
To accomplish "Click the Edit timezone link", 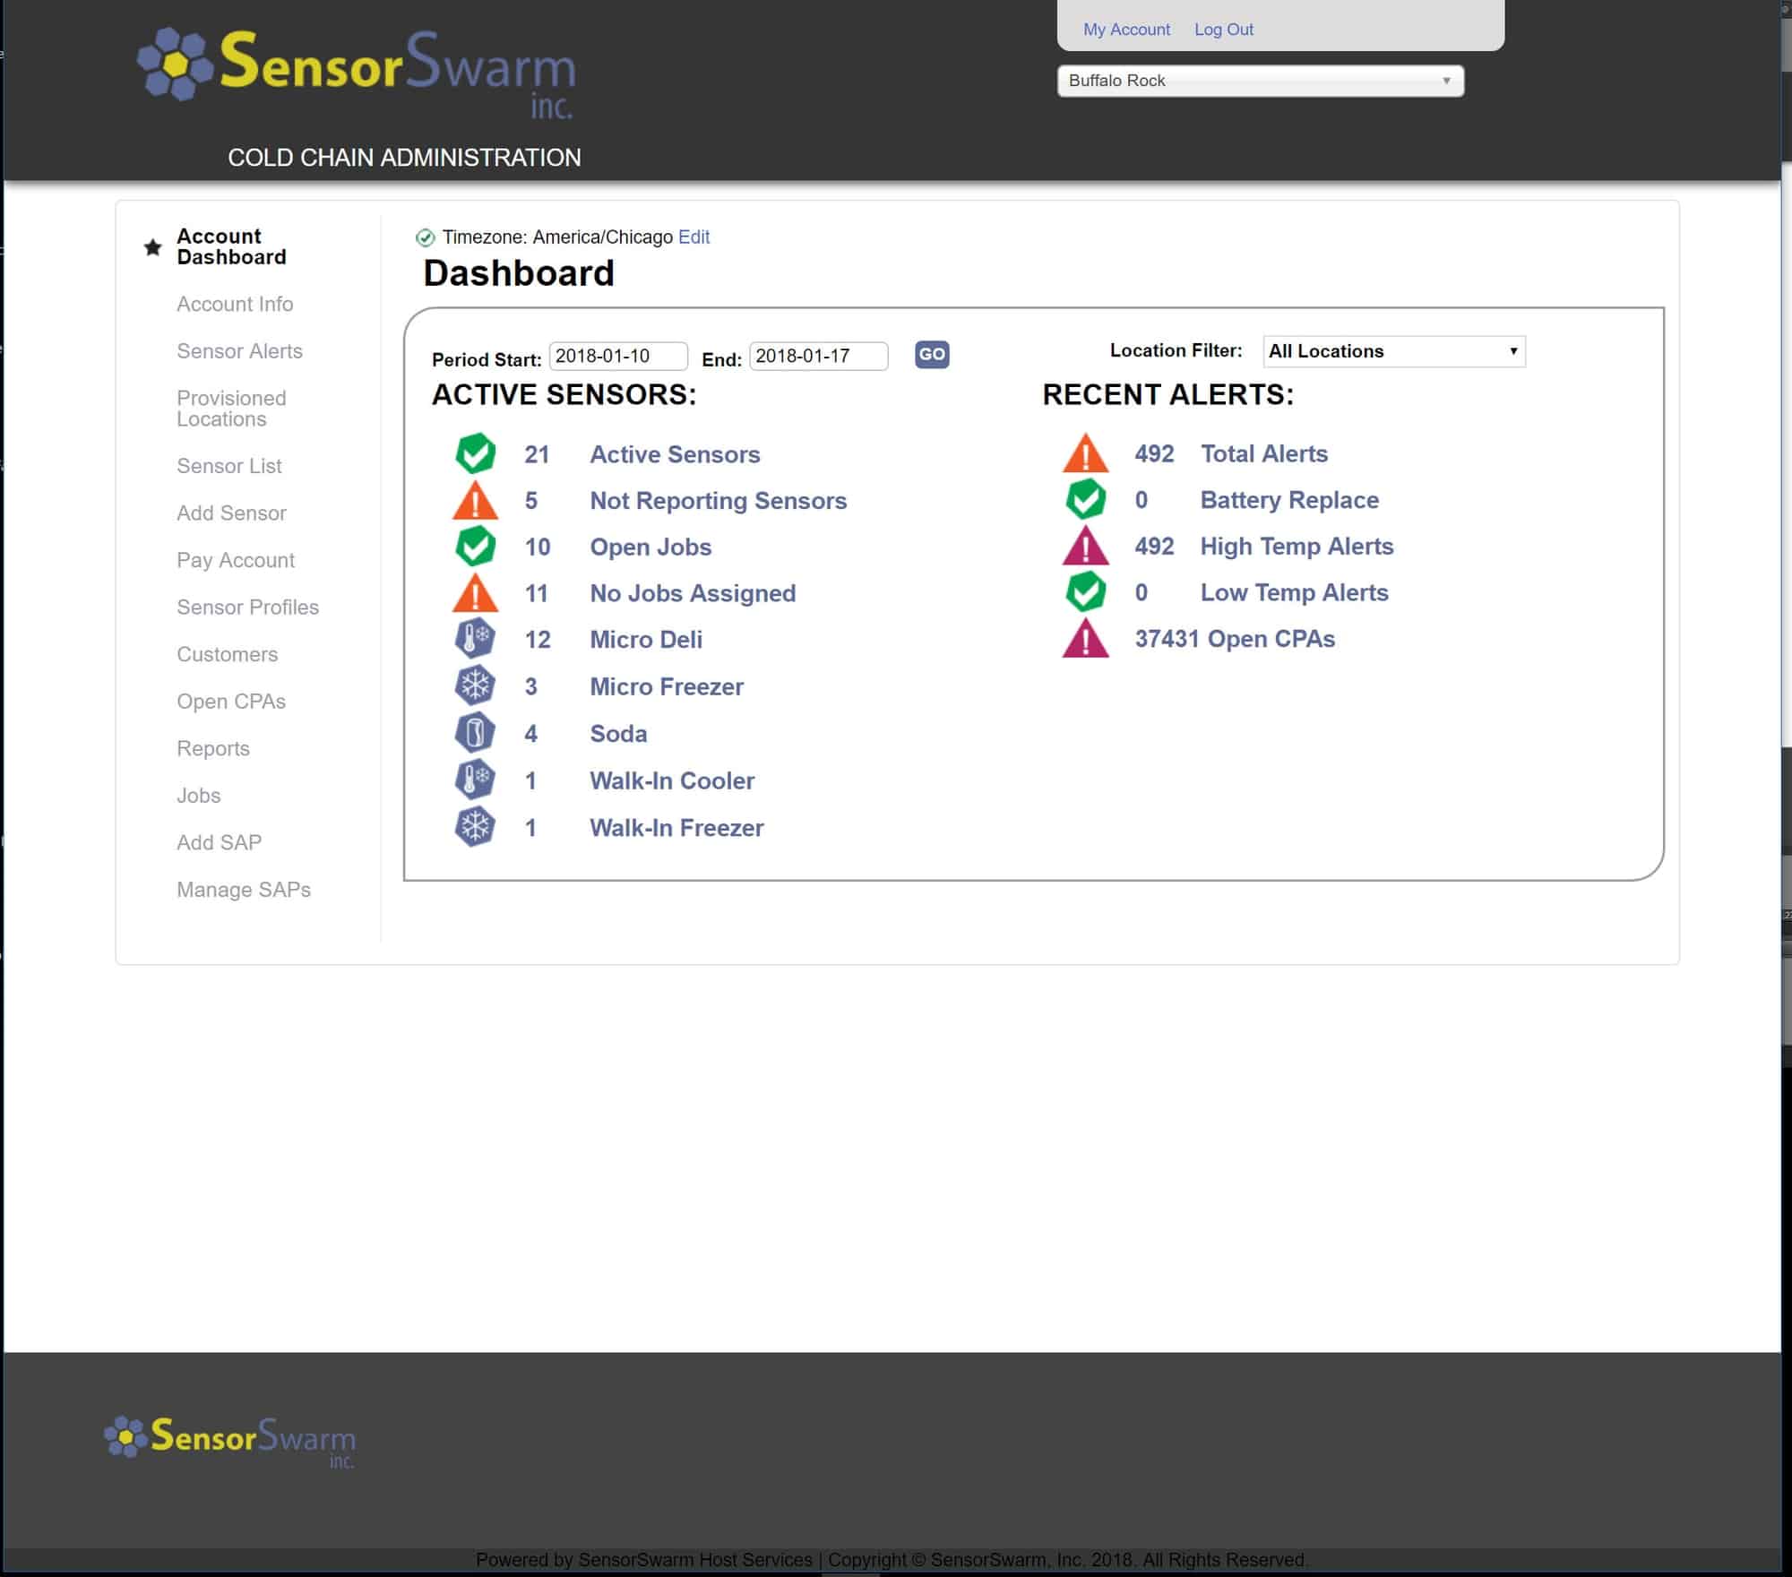I will point(694,237).
